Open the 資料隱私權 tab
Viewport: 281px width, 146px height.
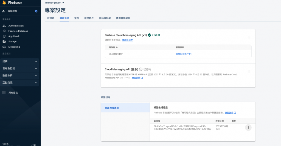(x=105, y=18)
